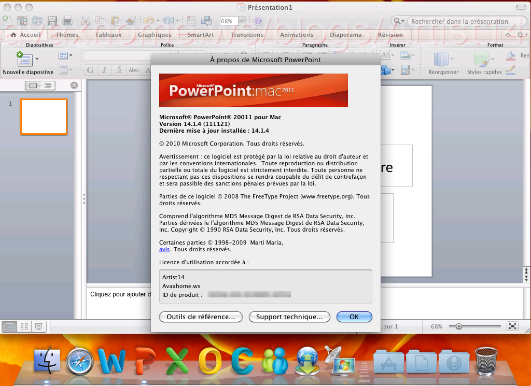The image size is (531, 386).
Task: Open Finder from the dock
Action: click(x=47, y=361)
